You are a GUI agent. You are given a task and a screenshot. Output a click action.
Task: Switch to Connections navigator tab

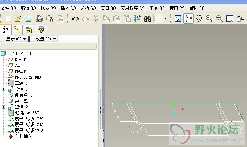pos(41,30)
